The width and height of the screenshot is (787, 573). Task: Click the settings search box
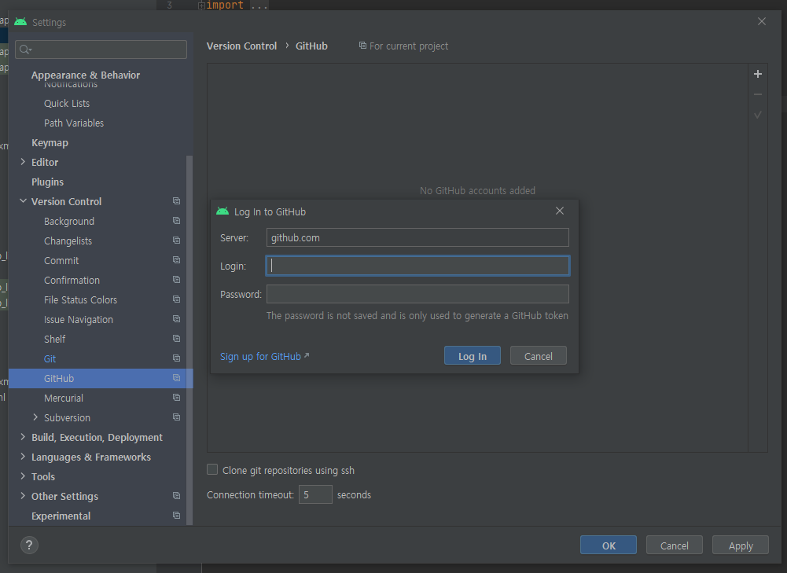101,50
